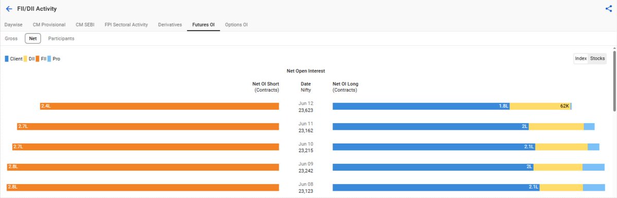Click the Jun 10 orange FII short bar
Viewport: 617px width, 198px height.
[x=146, y=147]
